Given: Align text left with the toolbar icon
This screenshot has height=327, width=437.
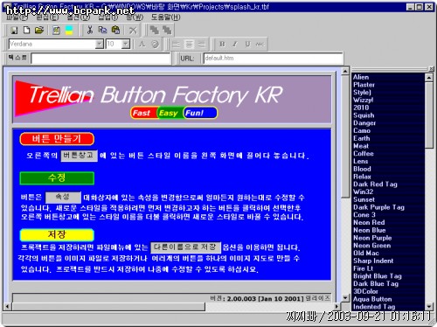Looking at the screenshot, I should pos(177,45).
